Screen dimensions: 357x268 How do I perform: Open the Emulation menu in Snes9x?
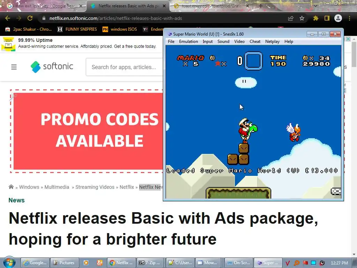click(189, 42)
